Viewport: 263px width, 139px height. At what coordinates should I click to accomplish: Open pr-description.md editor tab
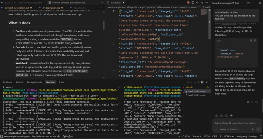pos(51,8)
